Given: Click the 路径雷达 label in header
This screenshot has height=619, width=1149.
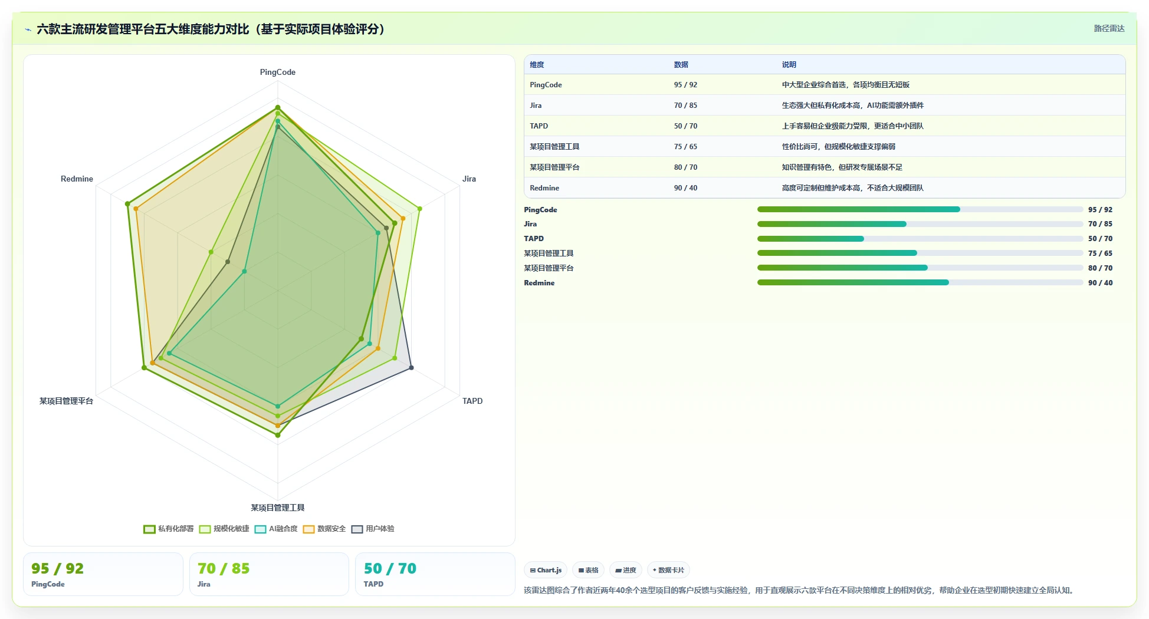Looking at the screenshot, I should [1109, 28].
